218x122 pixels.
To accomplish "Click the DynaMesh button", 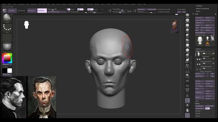I will click(x=42, y=11).
